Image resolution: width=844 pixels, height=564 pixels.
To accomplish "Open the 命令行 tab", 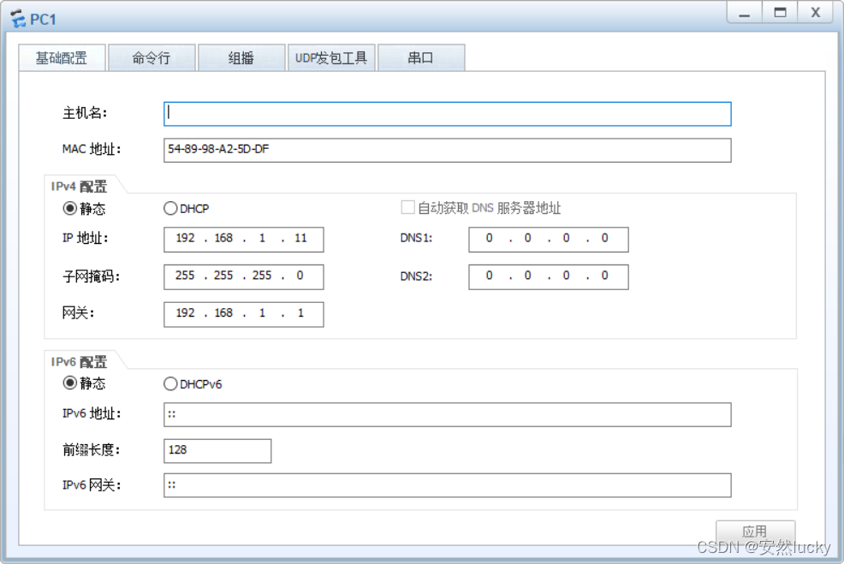I will coord(152,57).
